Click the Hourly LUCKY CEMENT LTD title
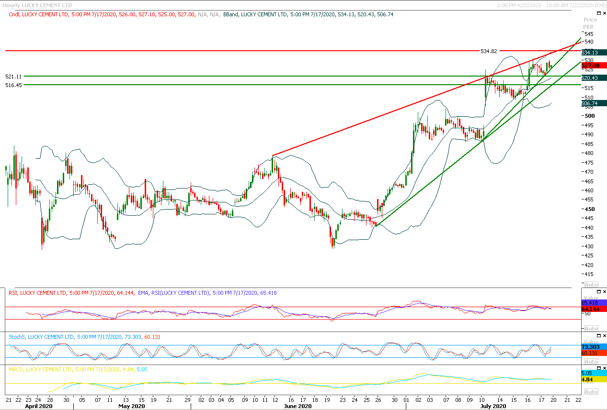The height and width of the screenshot is (410, 607). 37,5
